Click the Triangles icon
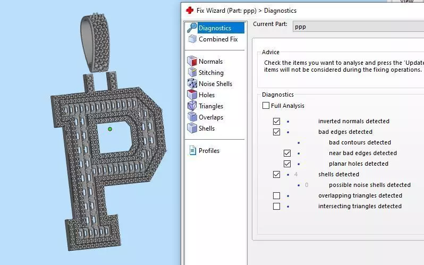The image size is (424, 265). (192, 106)
